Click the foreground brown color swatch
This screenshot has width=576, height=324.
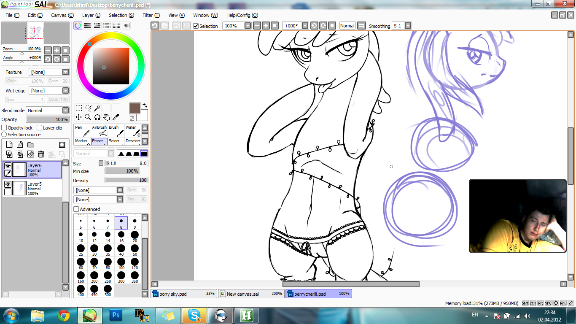pyautogui.click(x=135, y=108)
